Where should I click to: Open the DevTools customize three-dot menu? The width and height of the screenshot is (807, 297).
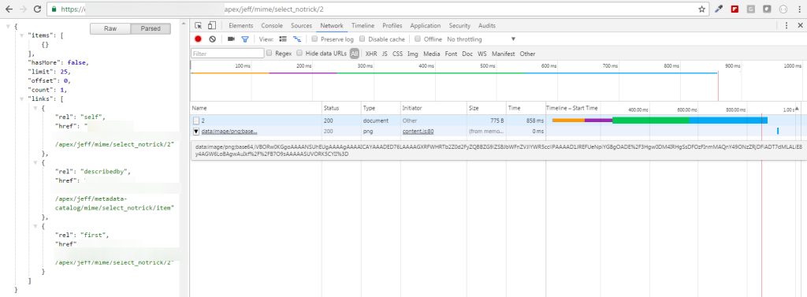tap(787, 26)
